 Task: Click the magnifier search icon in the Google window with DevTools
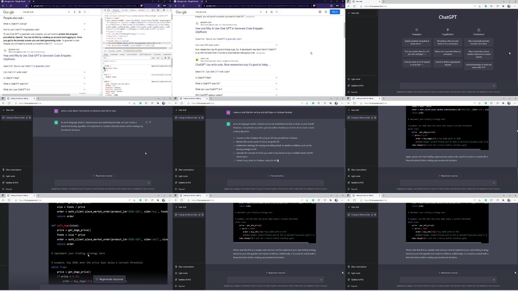[85, 12]
